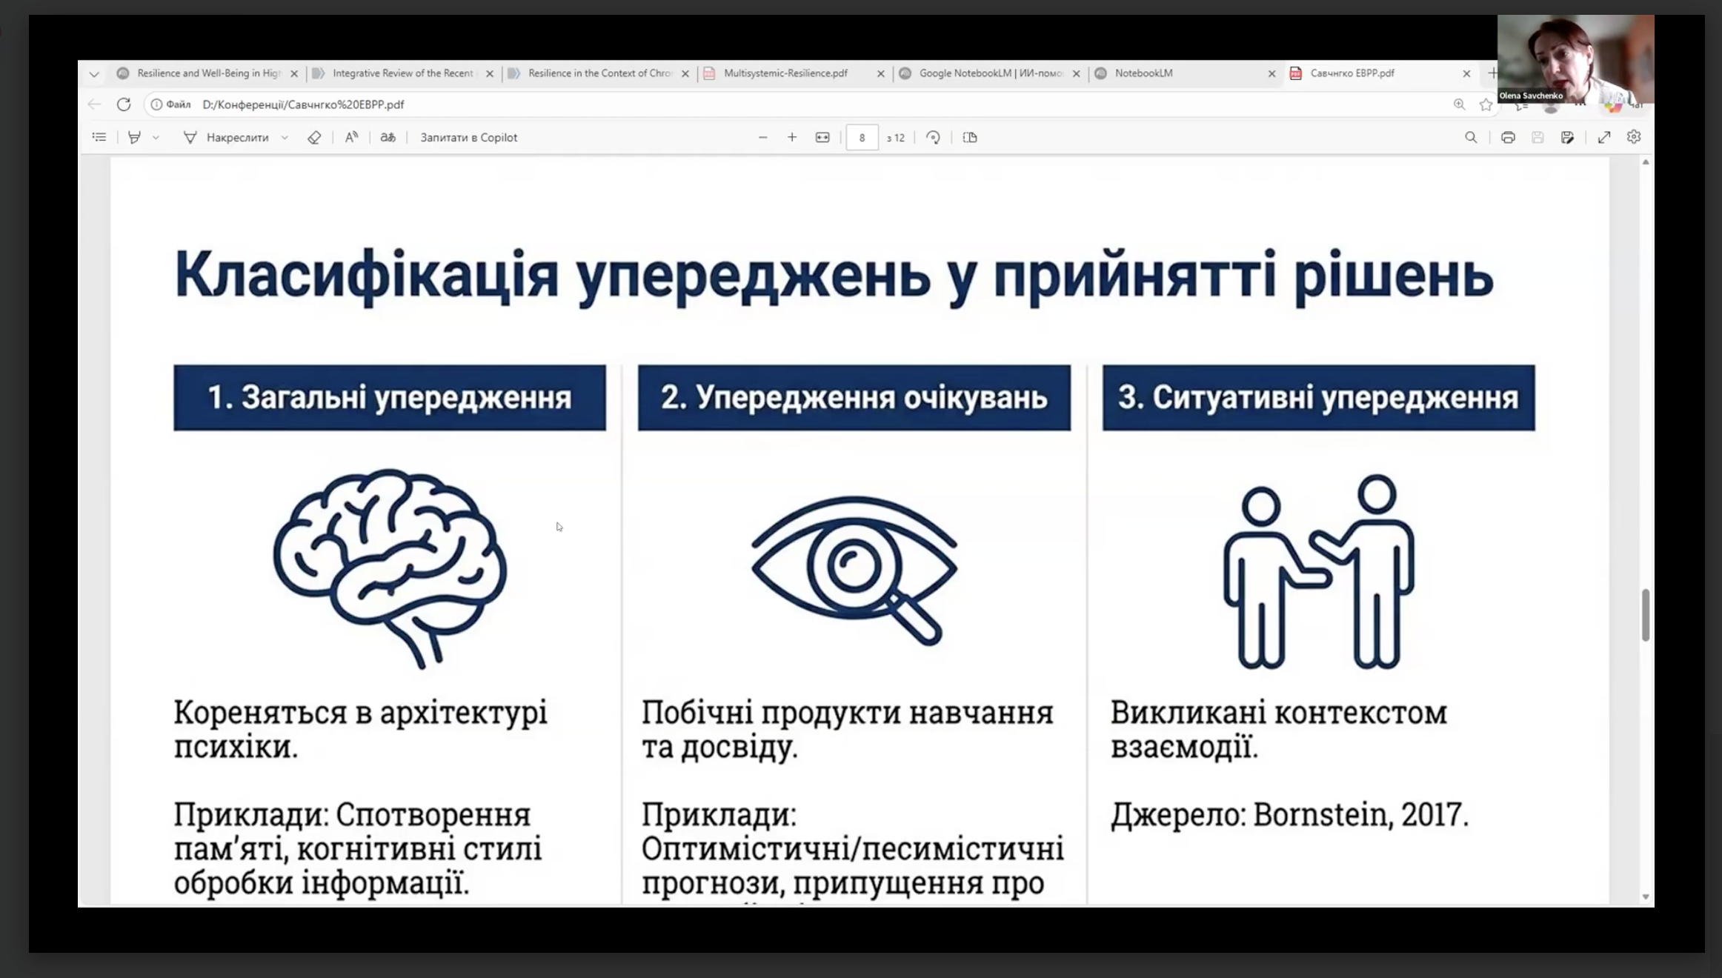The width and height of the screenshot is (1722, 978).
Task: Click the vertical scrollbar thumb
Action: (x=1645, y=614)
